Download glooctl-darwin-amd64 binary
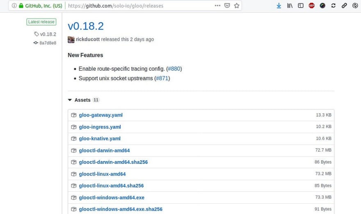 (x=104, y=151)
